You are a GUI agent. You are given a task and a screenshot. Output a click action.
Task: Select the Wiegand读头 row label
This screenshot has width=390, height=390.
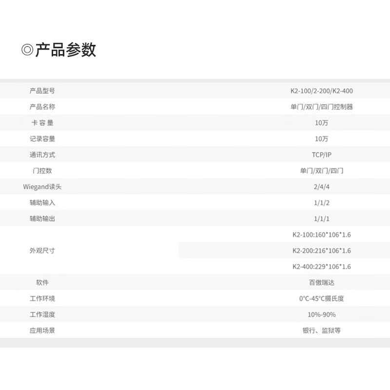click(x=42, y=187)
